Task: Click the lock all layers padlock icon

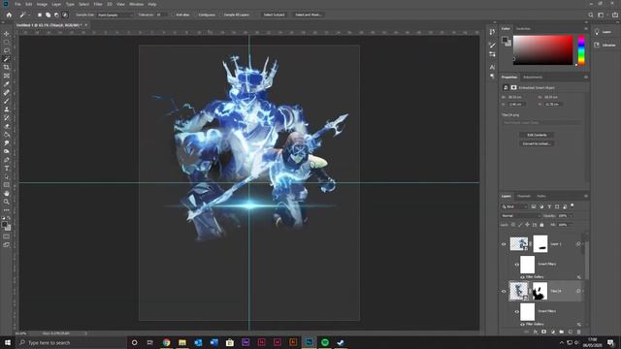Action: click(x=541, y=225)
